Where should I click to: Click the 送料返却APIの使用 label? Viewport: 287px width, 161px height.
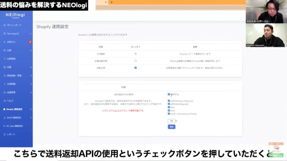(x=124, y=94)
